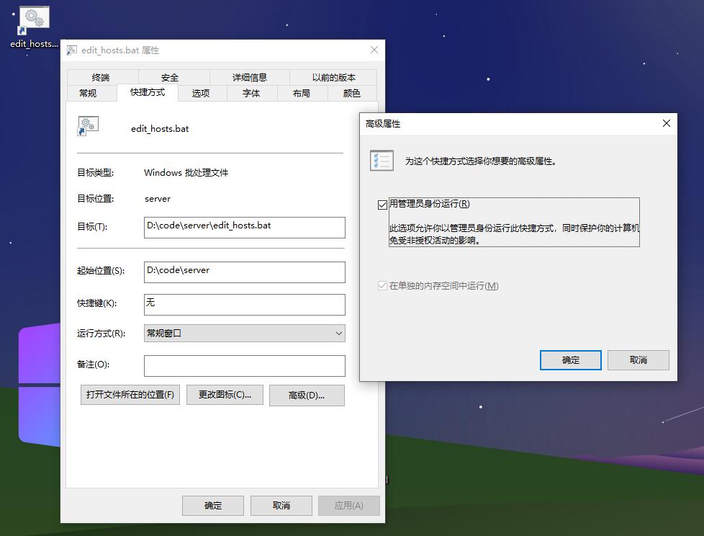Click 取消 in edit_hosts.bat properties window
Image resolution: width=704 pixels, height=536 pixels.
pos(281,506)
